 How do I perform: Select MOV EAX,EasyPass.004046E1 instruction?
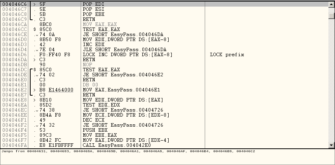(121, 90)
